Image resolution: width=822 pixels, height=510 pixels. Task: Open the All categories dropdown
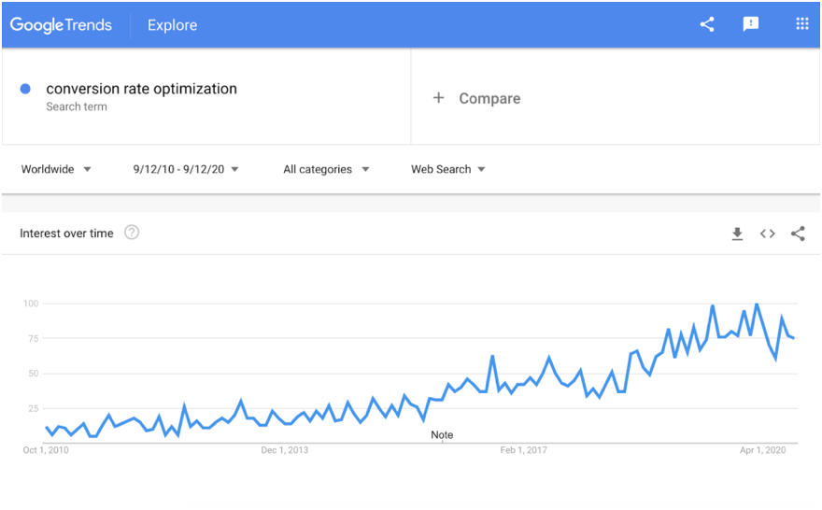326,169
